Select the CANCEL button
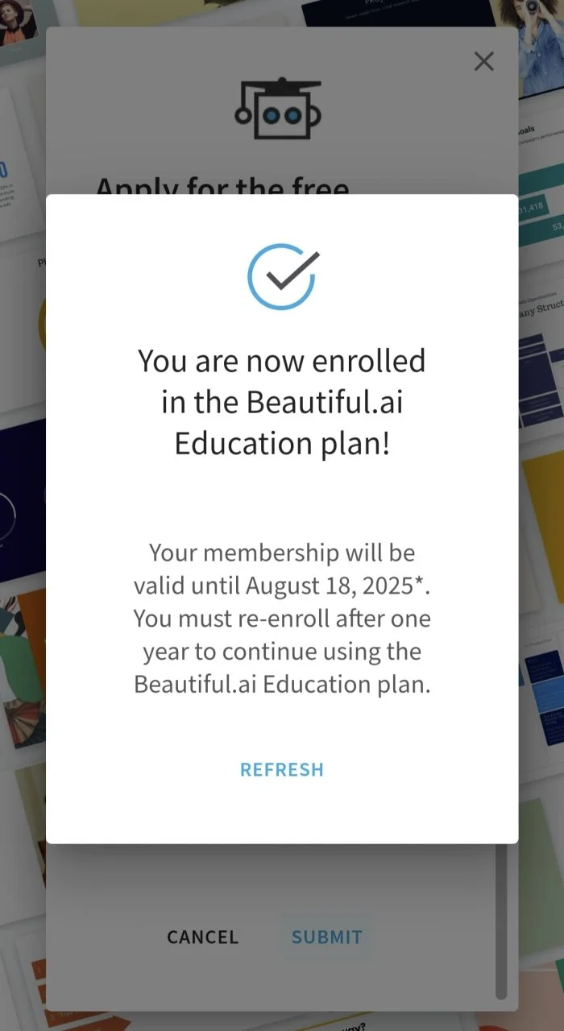The image size is (564, 1031). click(x=203, y=937)
